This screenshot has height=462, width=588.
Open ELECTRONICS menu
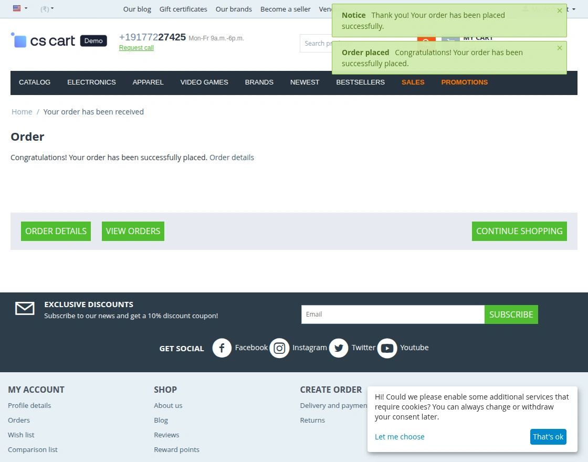pos(91,82)
